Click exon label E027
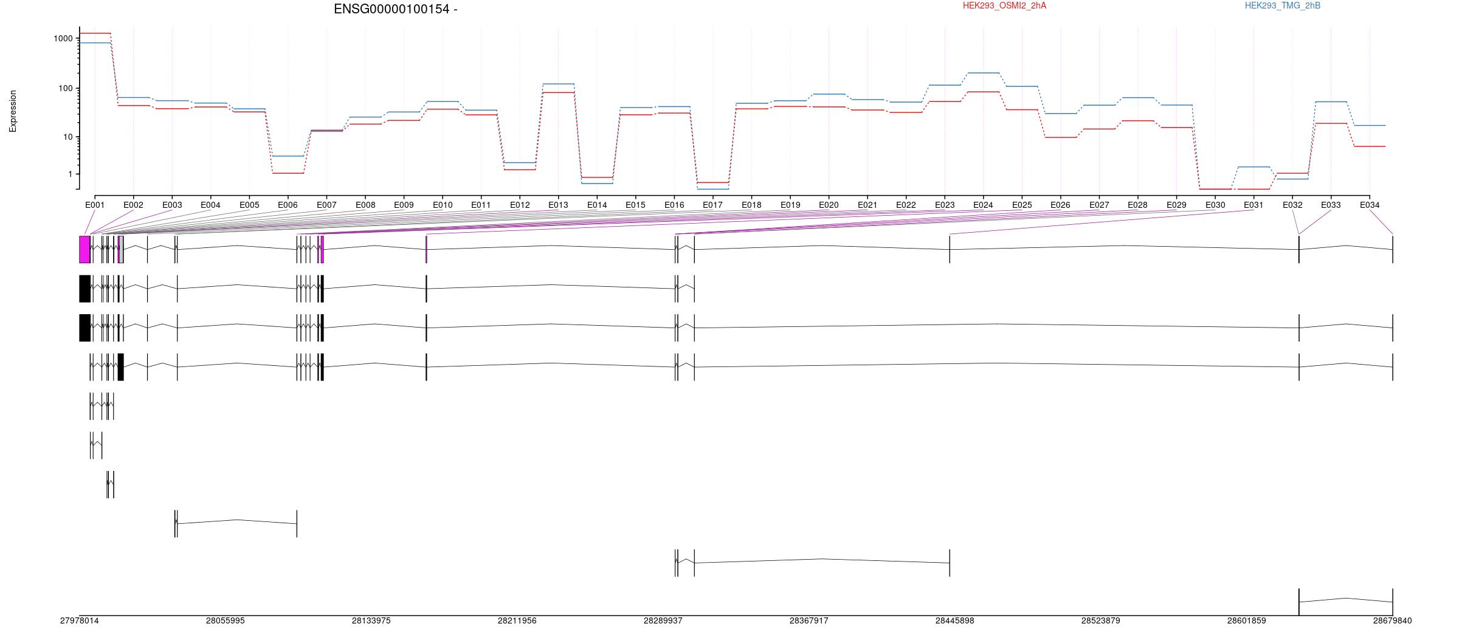Image resolution: width=1459 pixels, height=632 pixels. coord(1099,205)
